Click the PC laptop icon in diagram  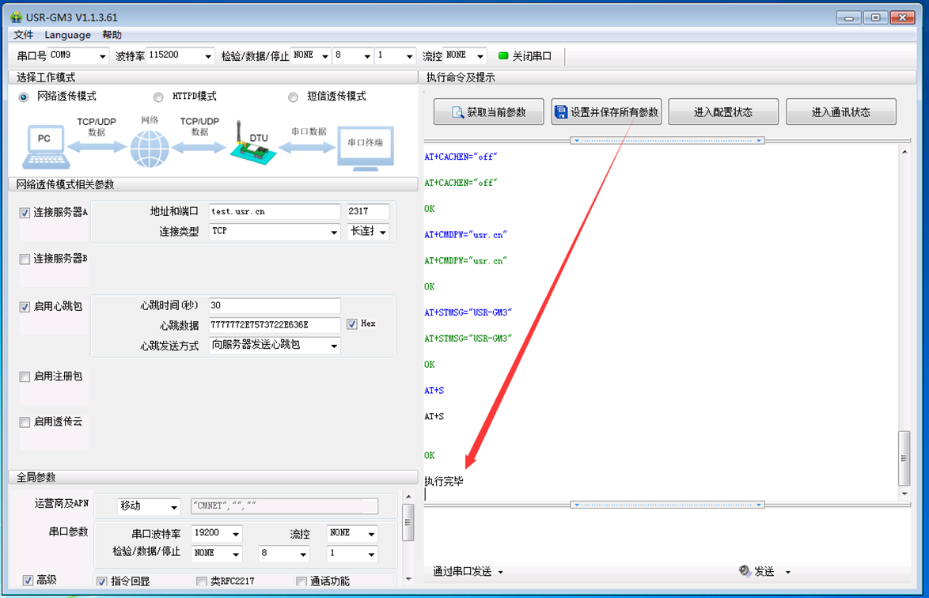44,146
